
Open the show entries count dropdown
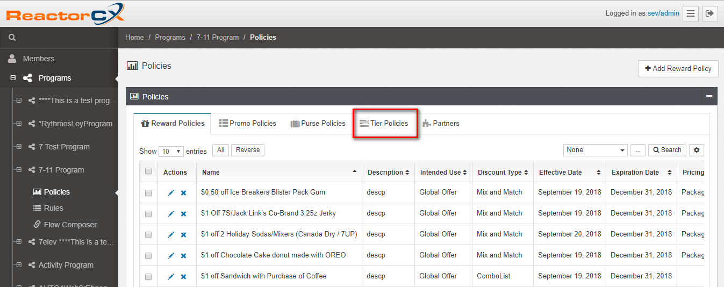coord(171,152)
